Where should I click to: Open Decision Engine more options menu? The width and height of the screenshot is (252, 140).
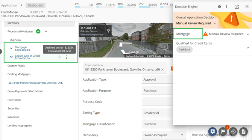226,7
